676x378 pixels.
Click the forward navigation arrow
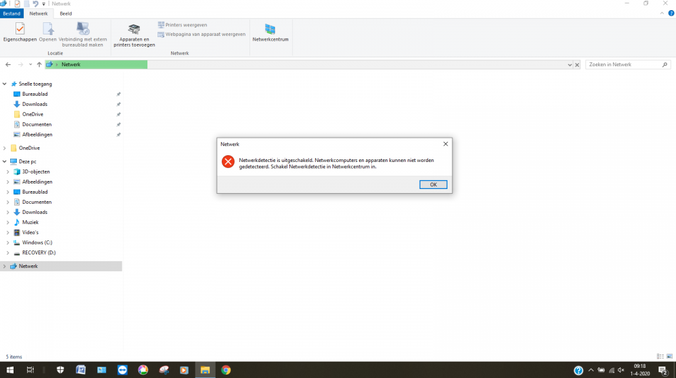coord(20,65)
